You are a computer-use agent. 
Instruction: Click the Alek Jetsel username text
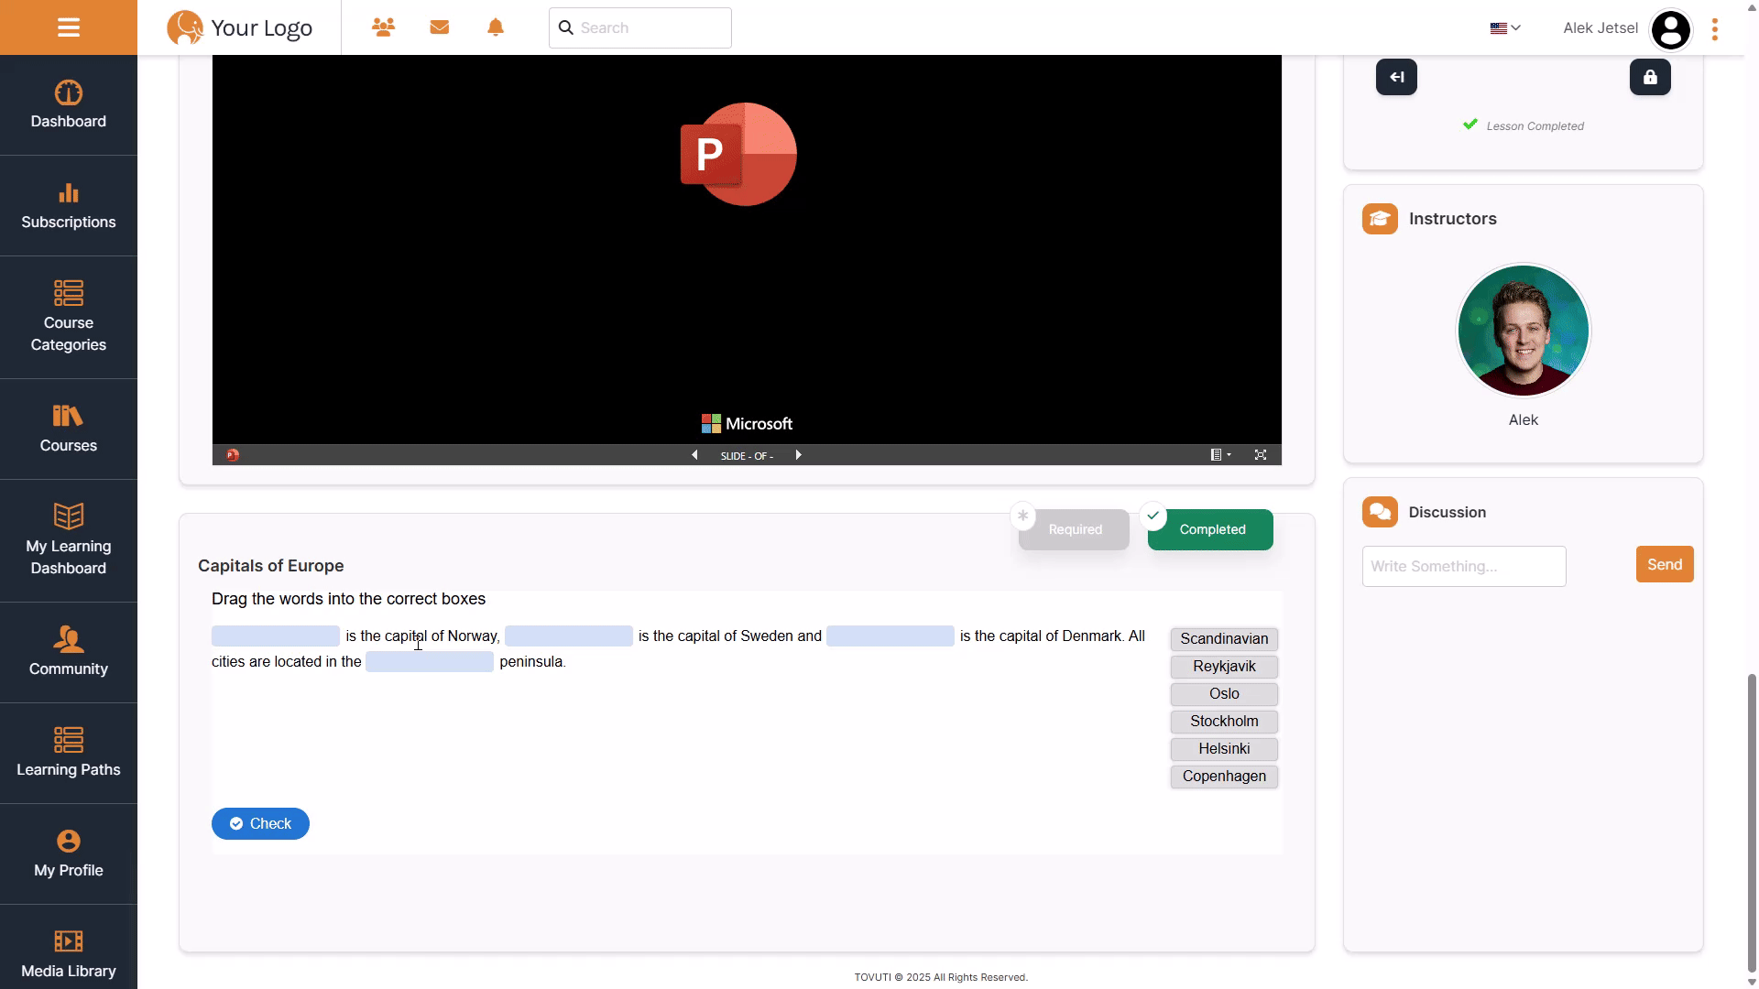(1601, 27)
